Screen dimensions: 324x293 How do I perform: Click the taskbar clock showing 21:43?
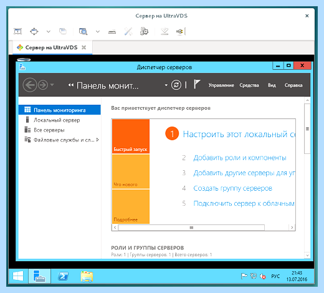[297, 276]
